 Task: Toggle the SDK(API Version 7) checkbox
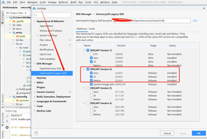coord(88,50)
